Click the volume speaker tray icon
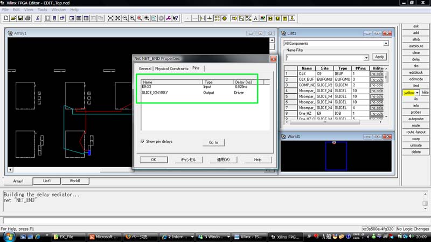 coord(411,237)
